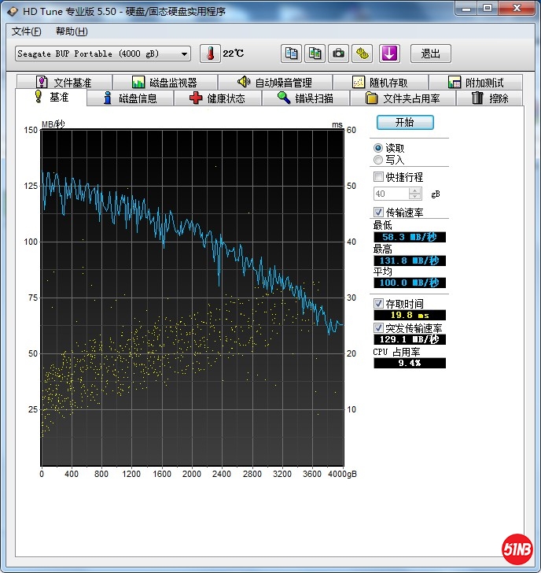Toggle the 存取时间 checkbox
Image resolution: width=541 pixels, height=573 pixels.
(379, 303)
